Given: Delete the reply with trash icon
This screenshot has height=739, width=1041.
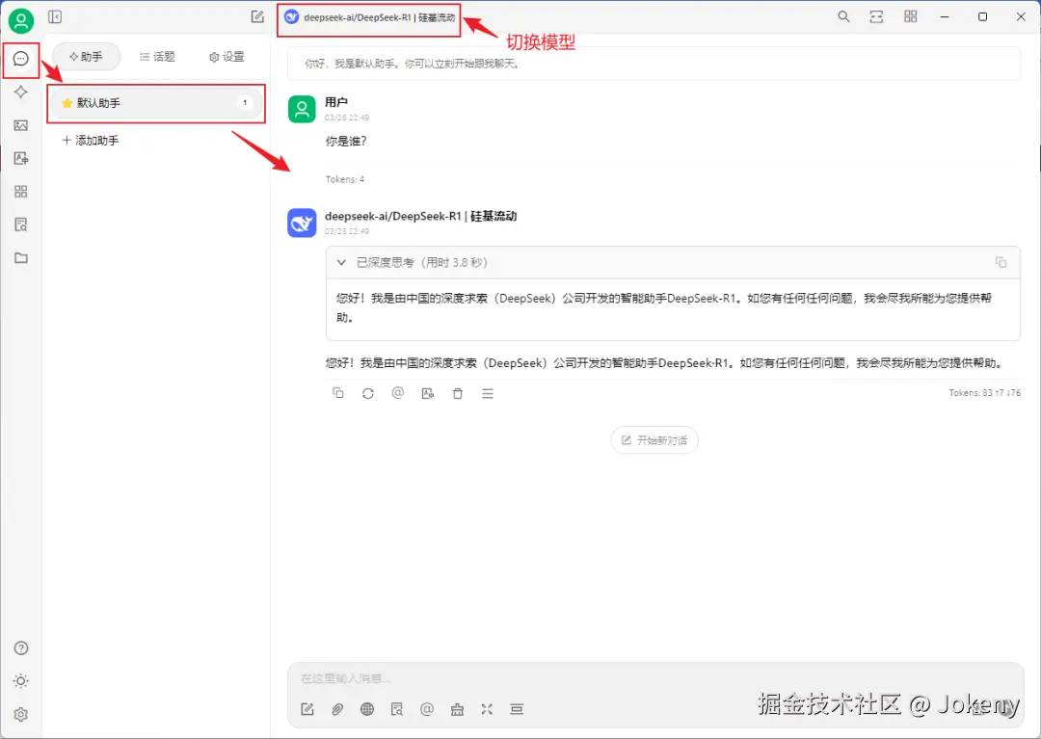Looking at the screenshot, I should click(458, 393).
